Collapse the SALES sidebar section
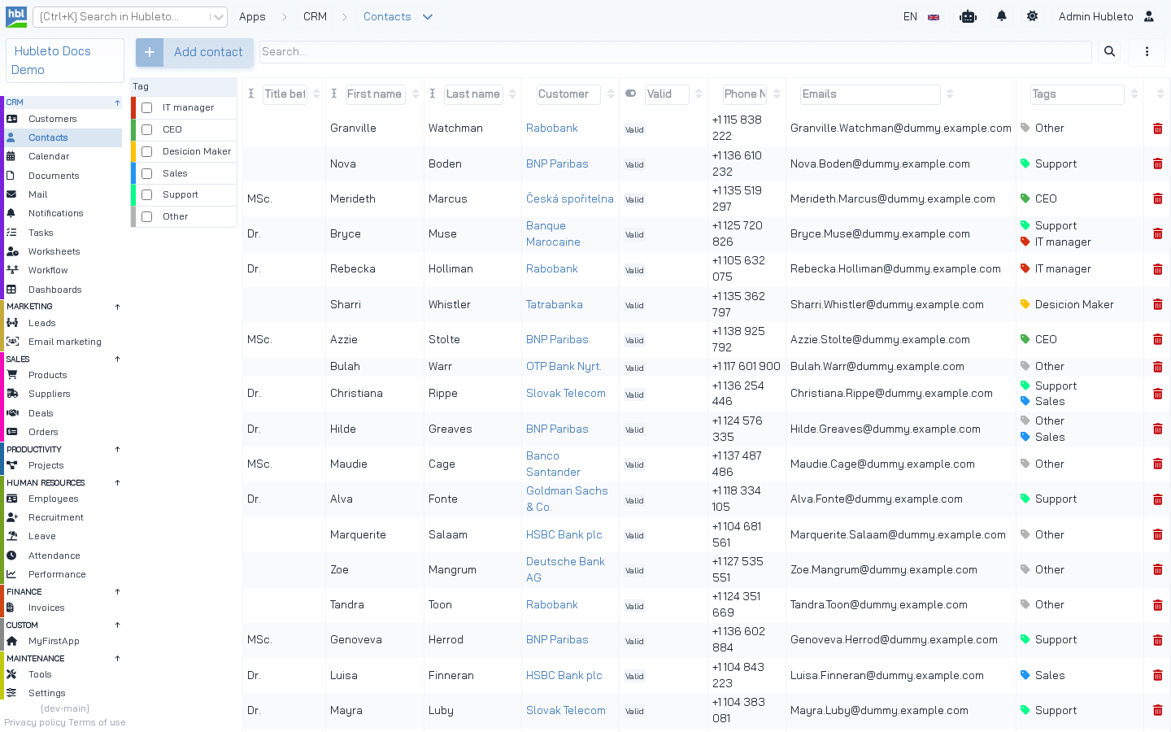The height and width of the screenshot is (732, 1171). pos(118,359)
